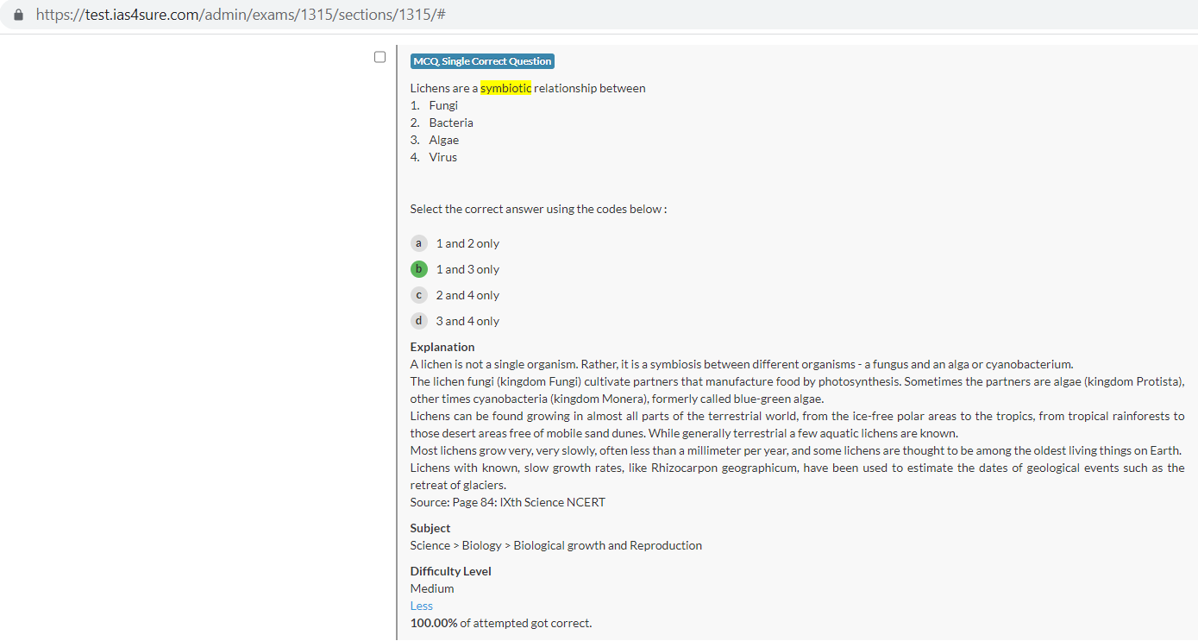Click the '3 and 4 only' answer text

coord(467,321)
